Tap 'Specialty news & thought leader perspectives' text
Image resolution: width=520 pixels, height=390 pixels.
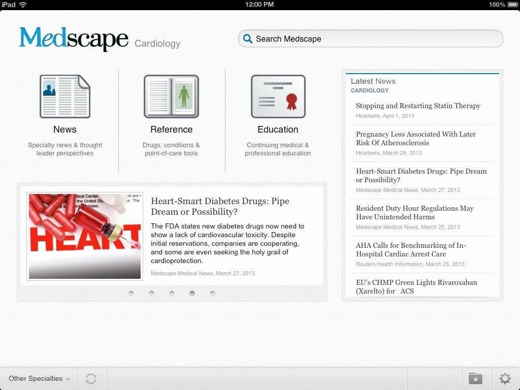65,149
